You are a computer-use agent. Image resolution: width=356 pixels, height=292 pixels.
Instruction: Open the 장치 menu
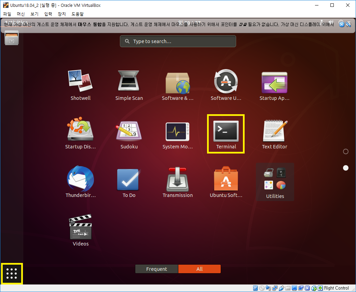(61, 14)
